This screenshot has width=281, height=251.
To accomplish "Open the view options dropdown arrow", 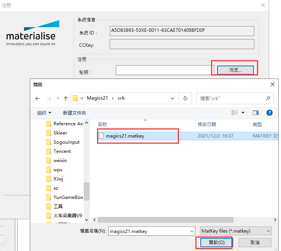I will point(243,113).
